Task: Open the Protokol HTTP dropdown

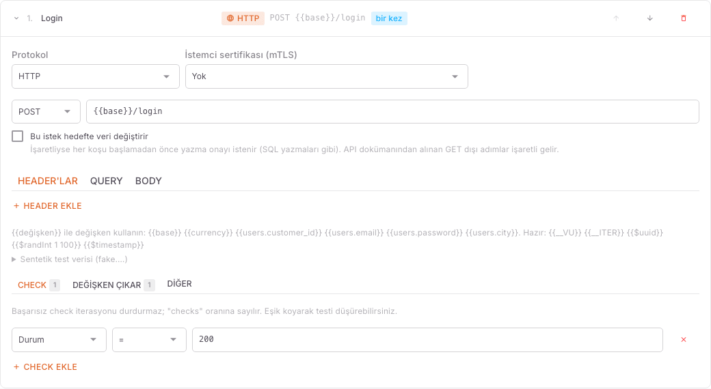Action: coord(96,76)
